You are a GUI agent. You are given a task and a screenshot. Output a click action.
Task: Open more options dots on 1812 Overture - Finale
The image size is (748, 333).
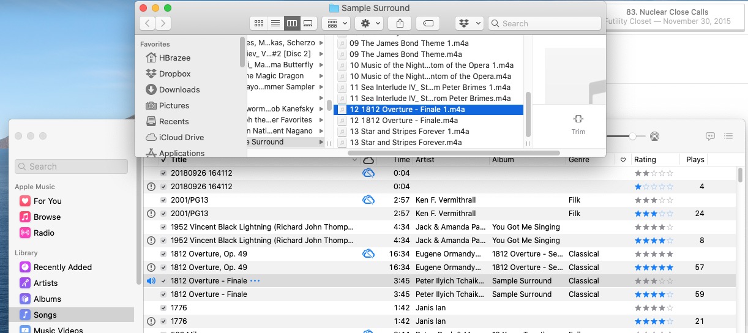[x=255, y=281]
